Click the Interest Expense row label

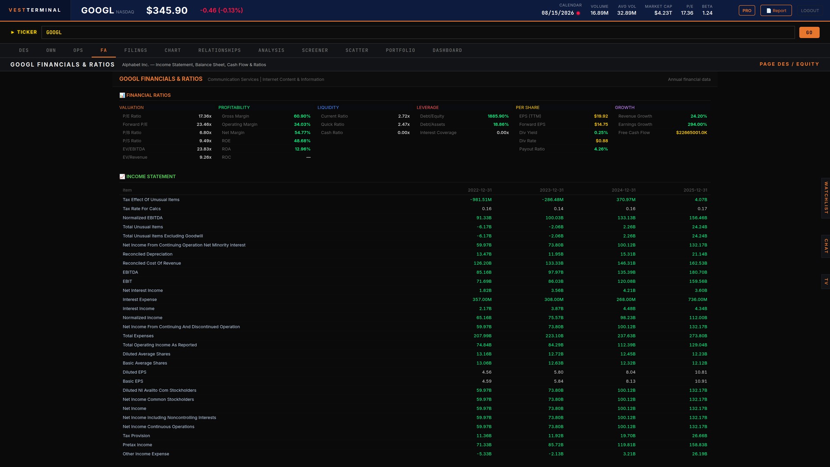point(140,300)
